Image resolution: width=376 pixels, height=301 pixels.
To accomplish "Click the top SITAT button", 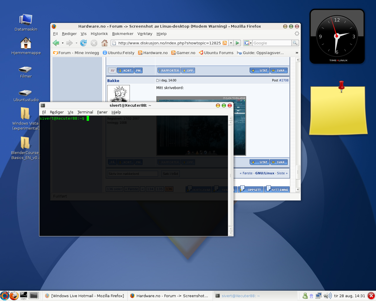I will [x=259, y=71].
